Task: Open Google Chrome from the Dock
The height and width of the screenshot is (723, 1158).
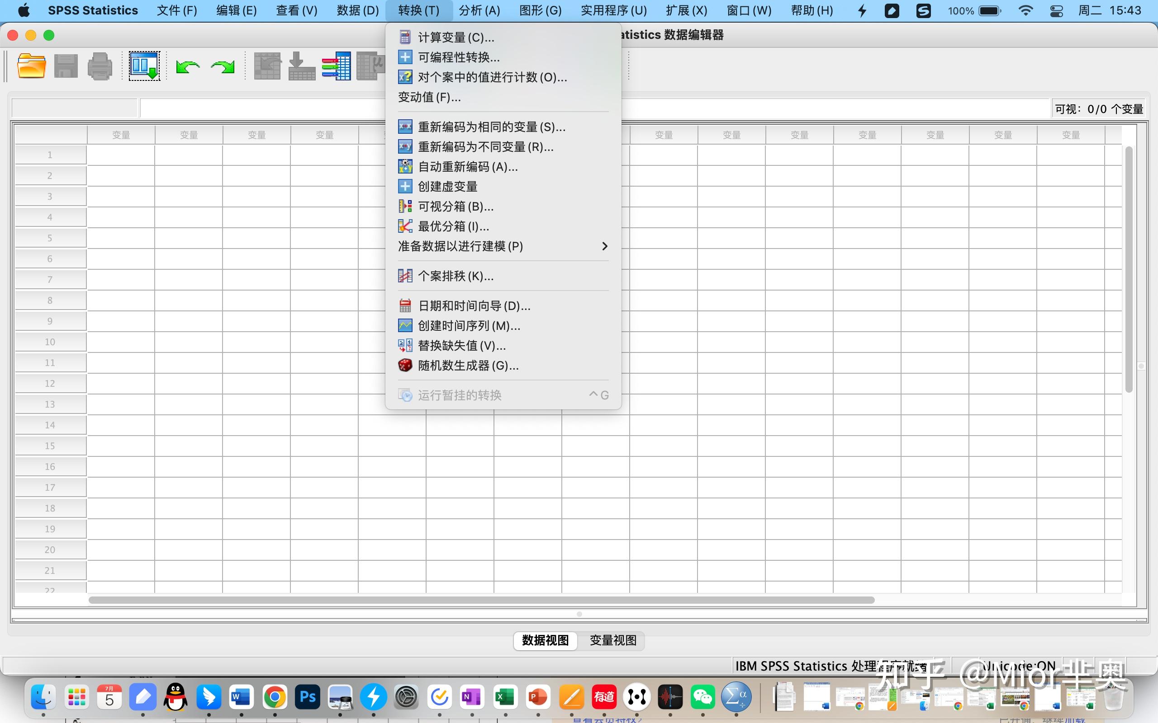Action: pos(275,697)
